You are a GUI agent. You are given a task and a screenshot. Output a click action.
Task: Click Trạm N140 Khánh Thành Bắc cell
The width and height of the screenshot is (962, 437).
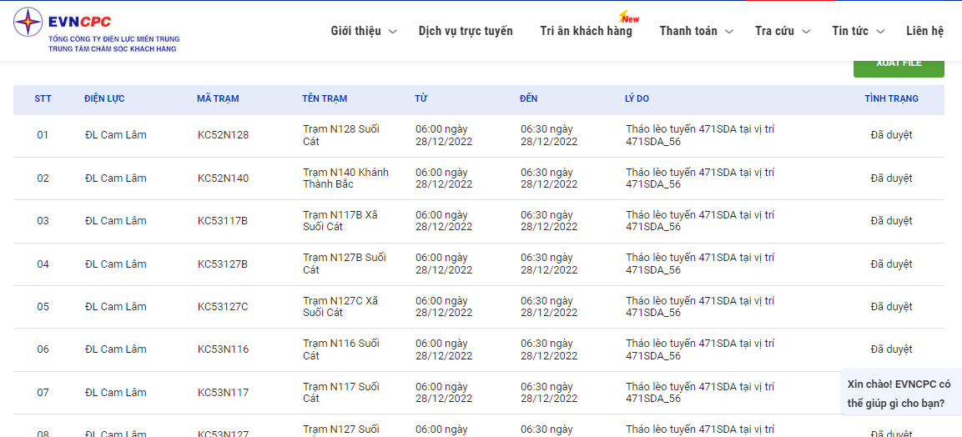point(345,178)
